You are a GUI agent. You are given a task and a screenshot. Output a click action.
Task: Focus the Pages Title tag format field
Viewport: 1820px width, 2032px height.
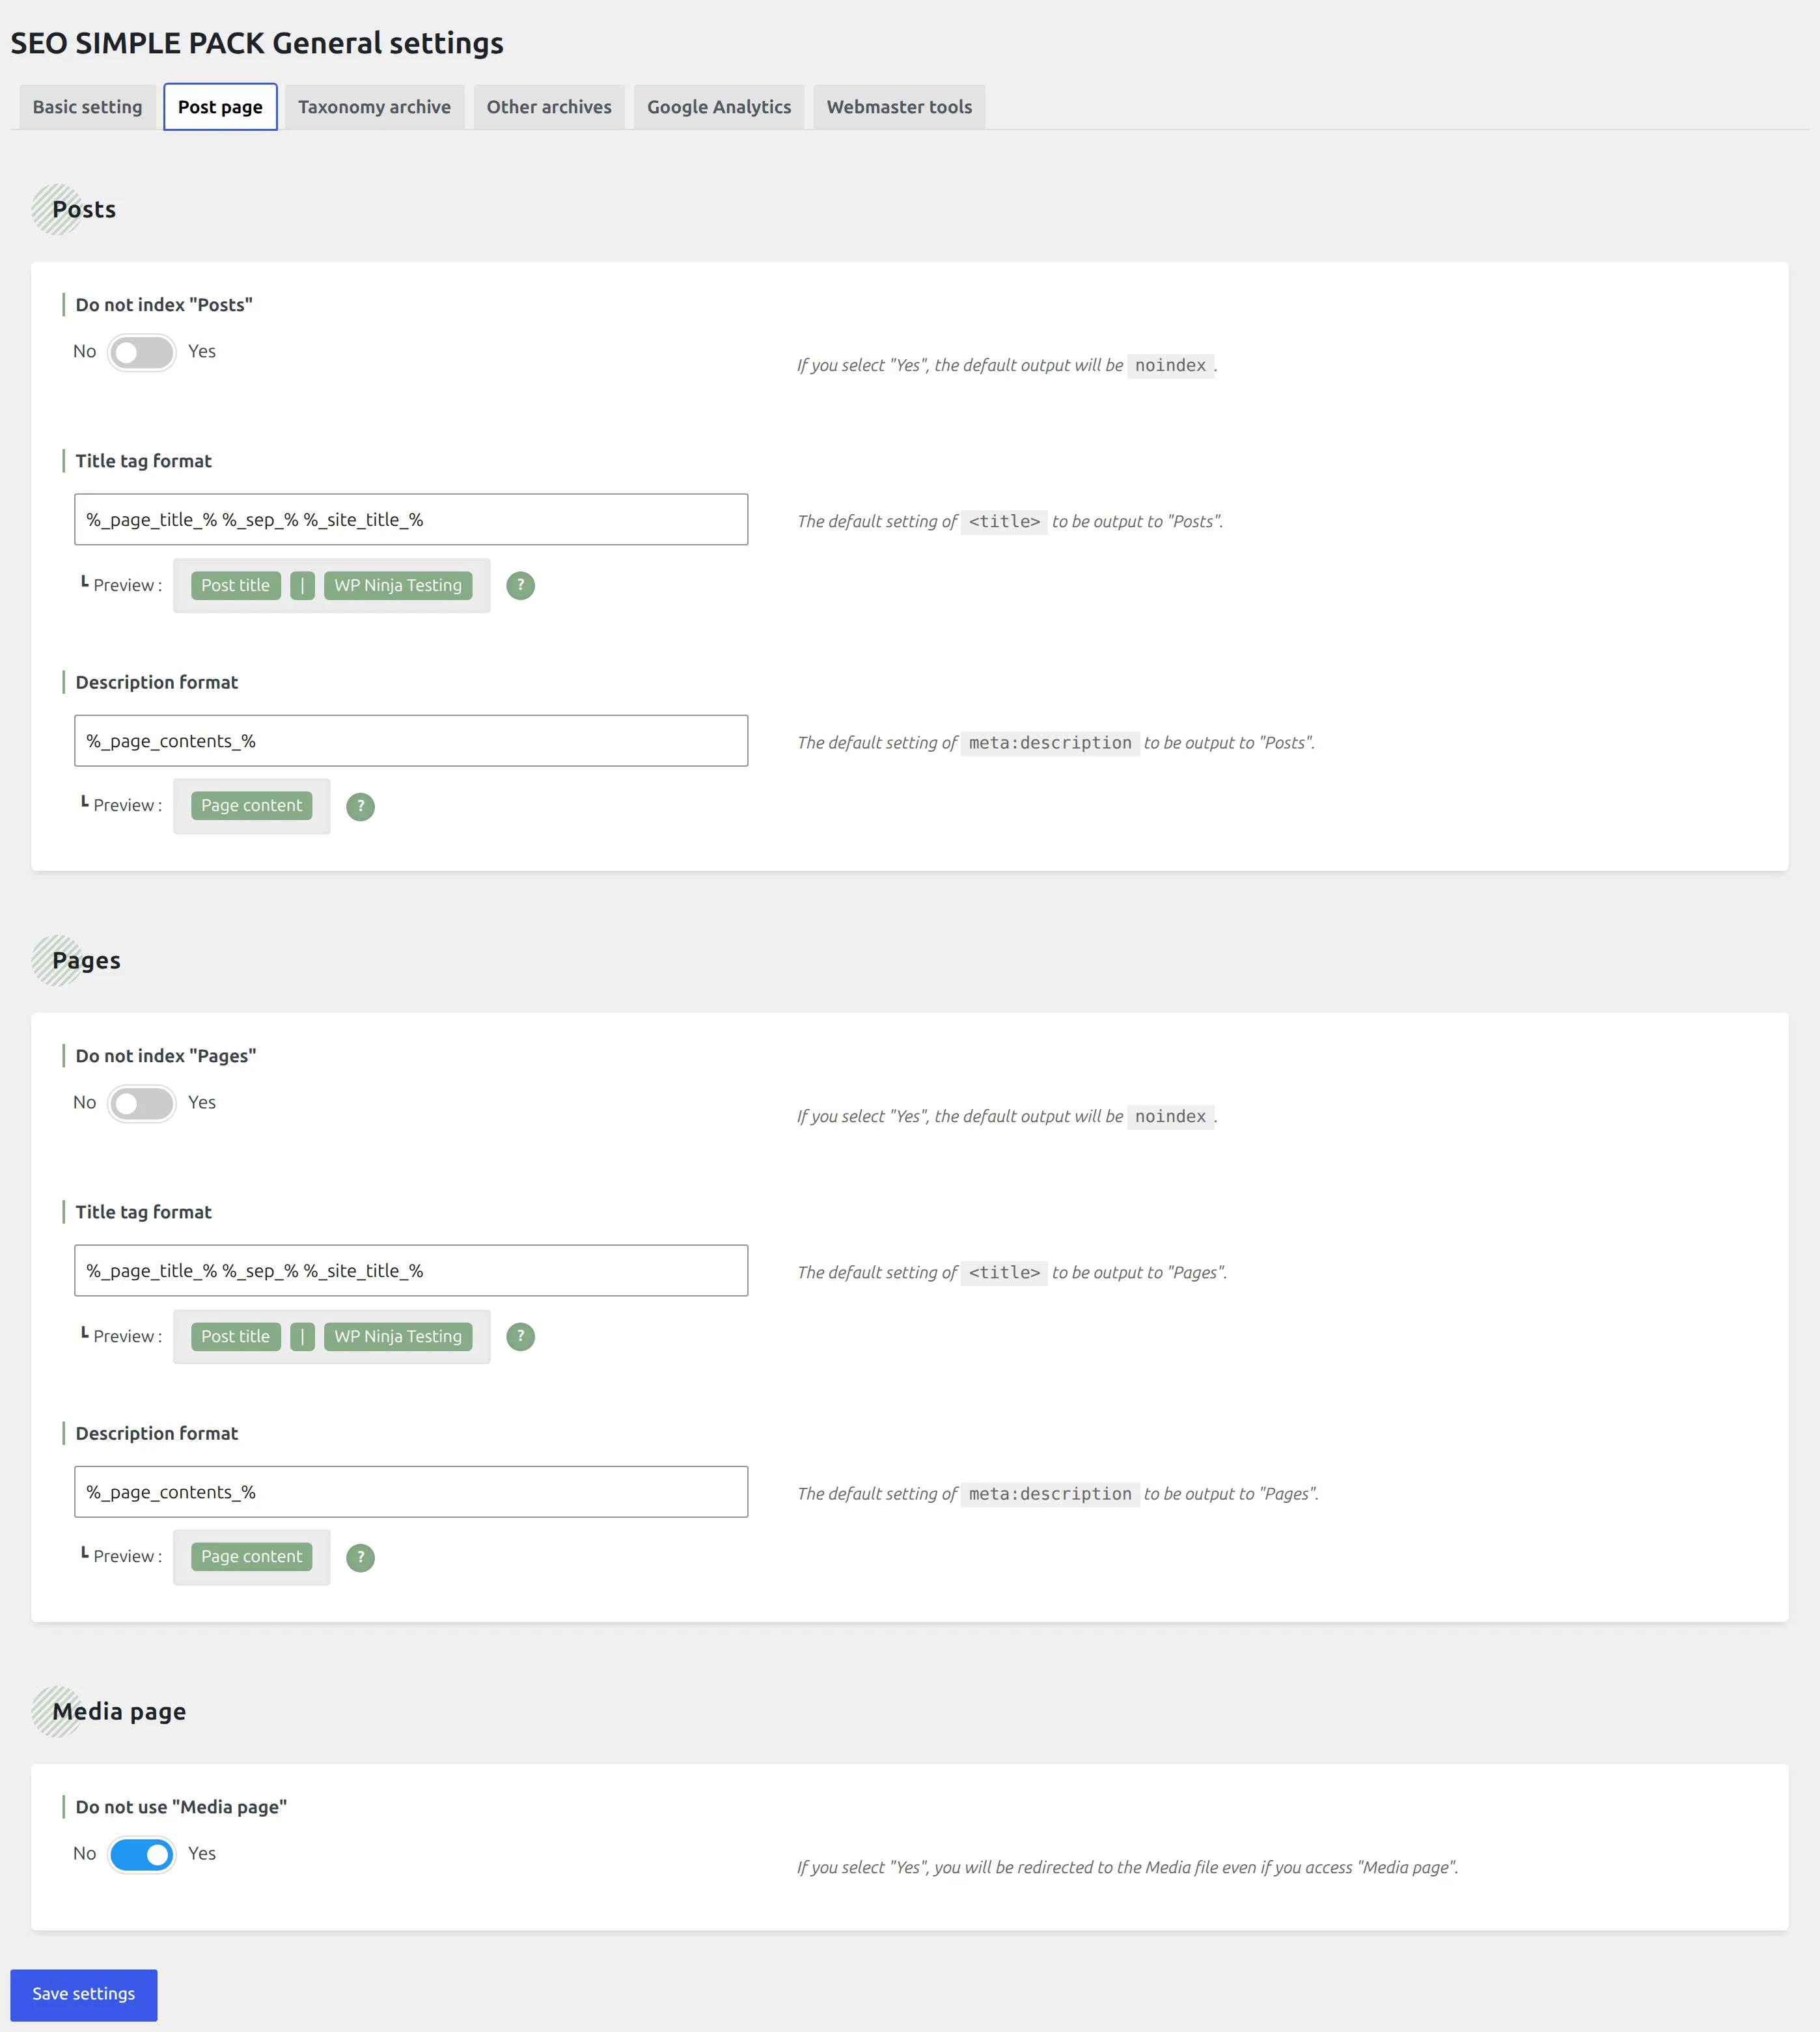coord(411,1270)
